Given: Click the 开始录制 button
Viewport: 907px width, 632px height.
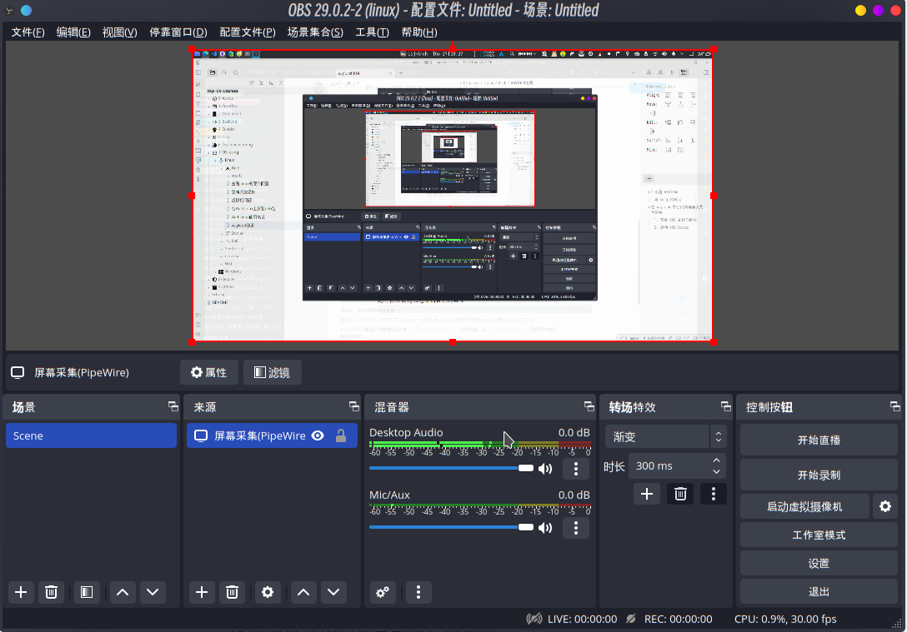Looking at the screenshot, I should [819, 475].
